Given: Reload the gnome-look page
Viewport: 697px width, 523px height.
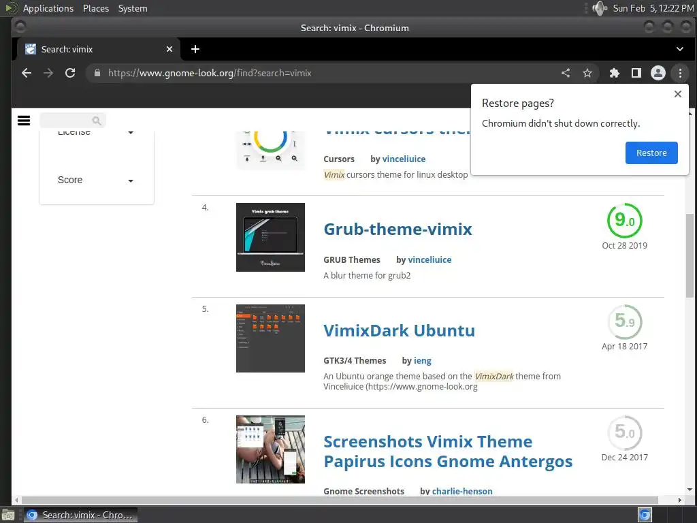Looking at the screenshot, I should tap(70, 73).
